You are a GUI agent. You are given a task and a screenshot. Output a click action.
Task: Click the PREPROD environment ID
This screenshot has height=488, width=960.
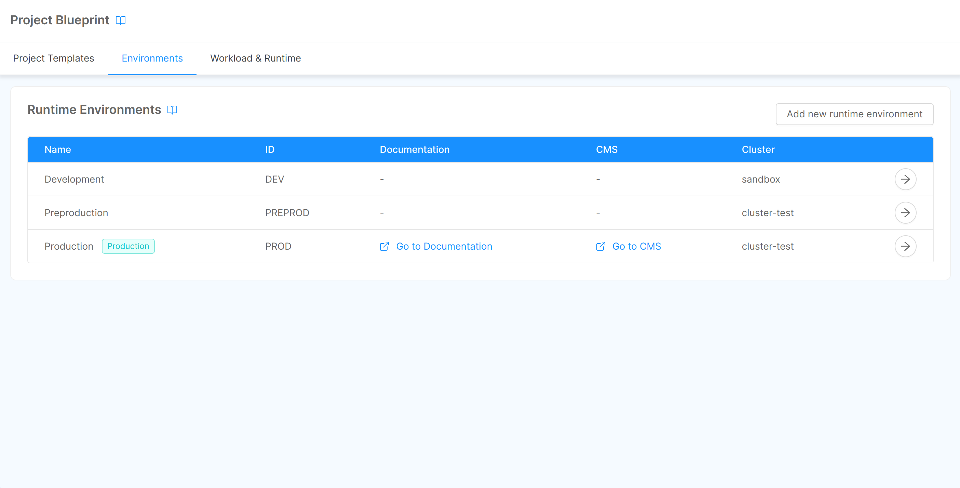point(287,212)
